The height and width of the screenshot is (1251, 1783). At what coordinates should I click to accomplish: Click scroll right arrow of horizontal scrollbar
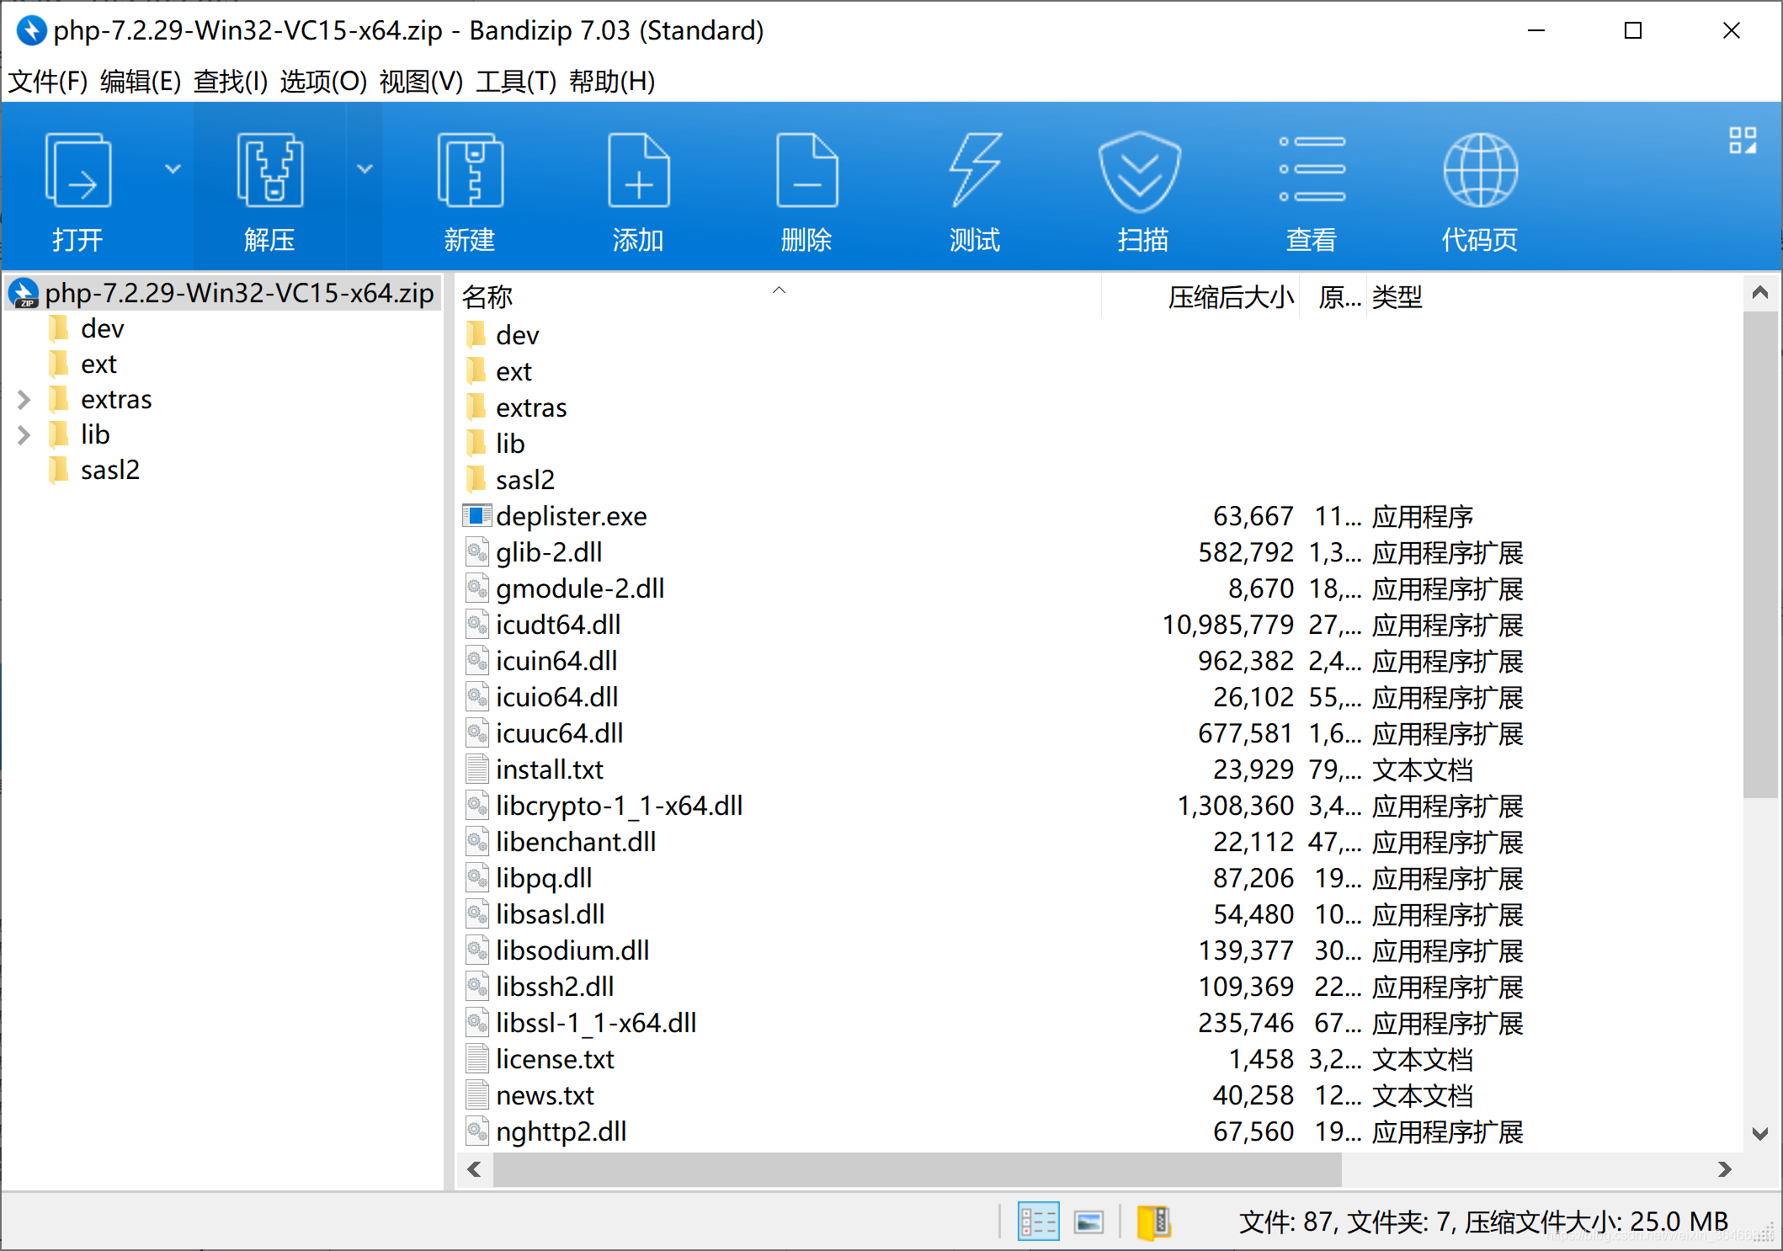pyautogui.click(x=1724, y=1169)
